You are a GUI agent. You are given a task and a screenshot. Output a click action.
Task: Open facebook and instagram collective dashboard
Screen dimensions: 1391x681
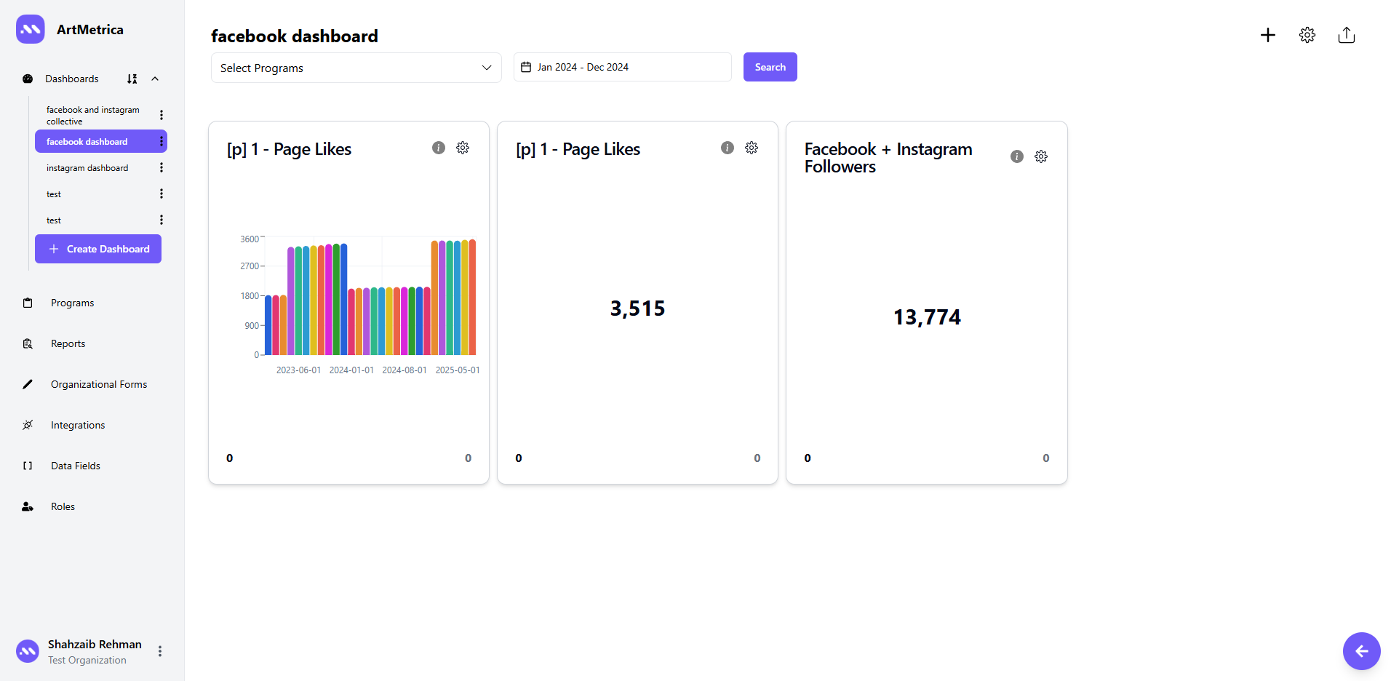93,115
